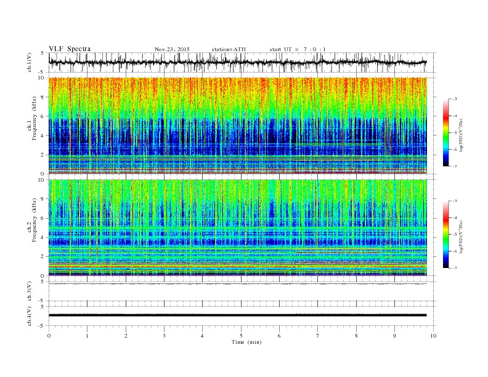Screen dimensions: 488x377
Task: Click the "ch.1(V)" waveform axis label
Action: point(30,62)
